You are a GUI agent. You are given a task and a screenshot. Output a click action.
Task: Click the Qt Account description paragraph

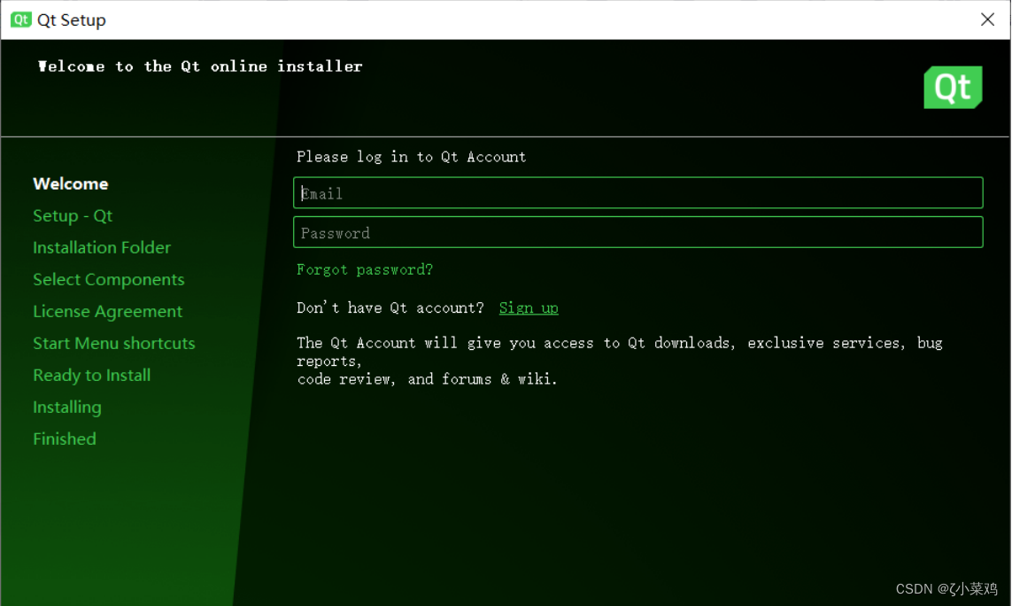[x=620, y=361]
